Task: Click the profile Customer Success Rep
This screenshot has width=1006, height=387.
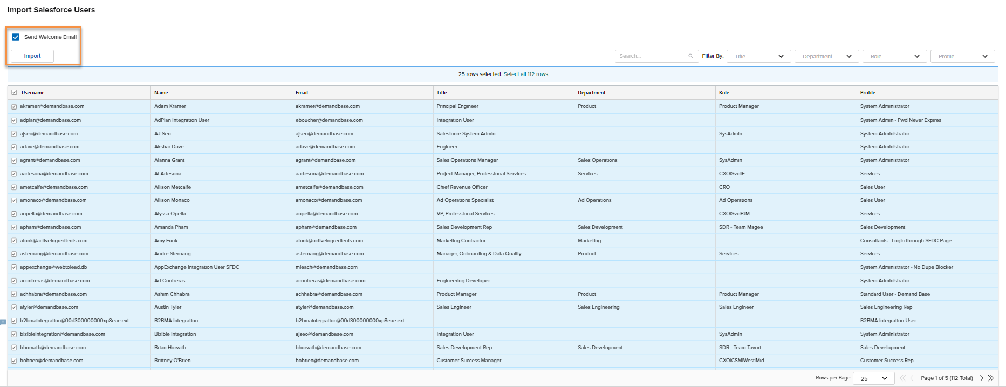Action: pos(887,361)
